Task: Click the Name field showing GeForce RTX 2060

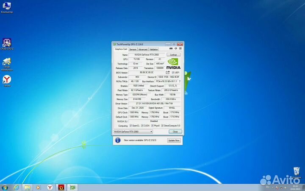Action: [x=147, y=55]
